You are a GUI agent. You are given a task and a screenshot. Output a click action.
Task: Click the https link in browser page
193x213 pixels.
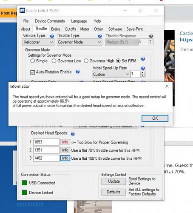tap(186, 40)
